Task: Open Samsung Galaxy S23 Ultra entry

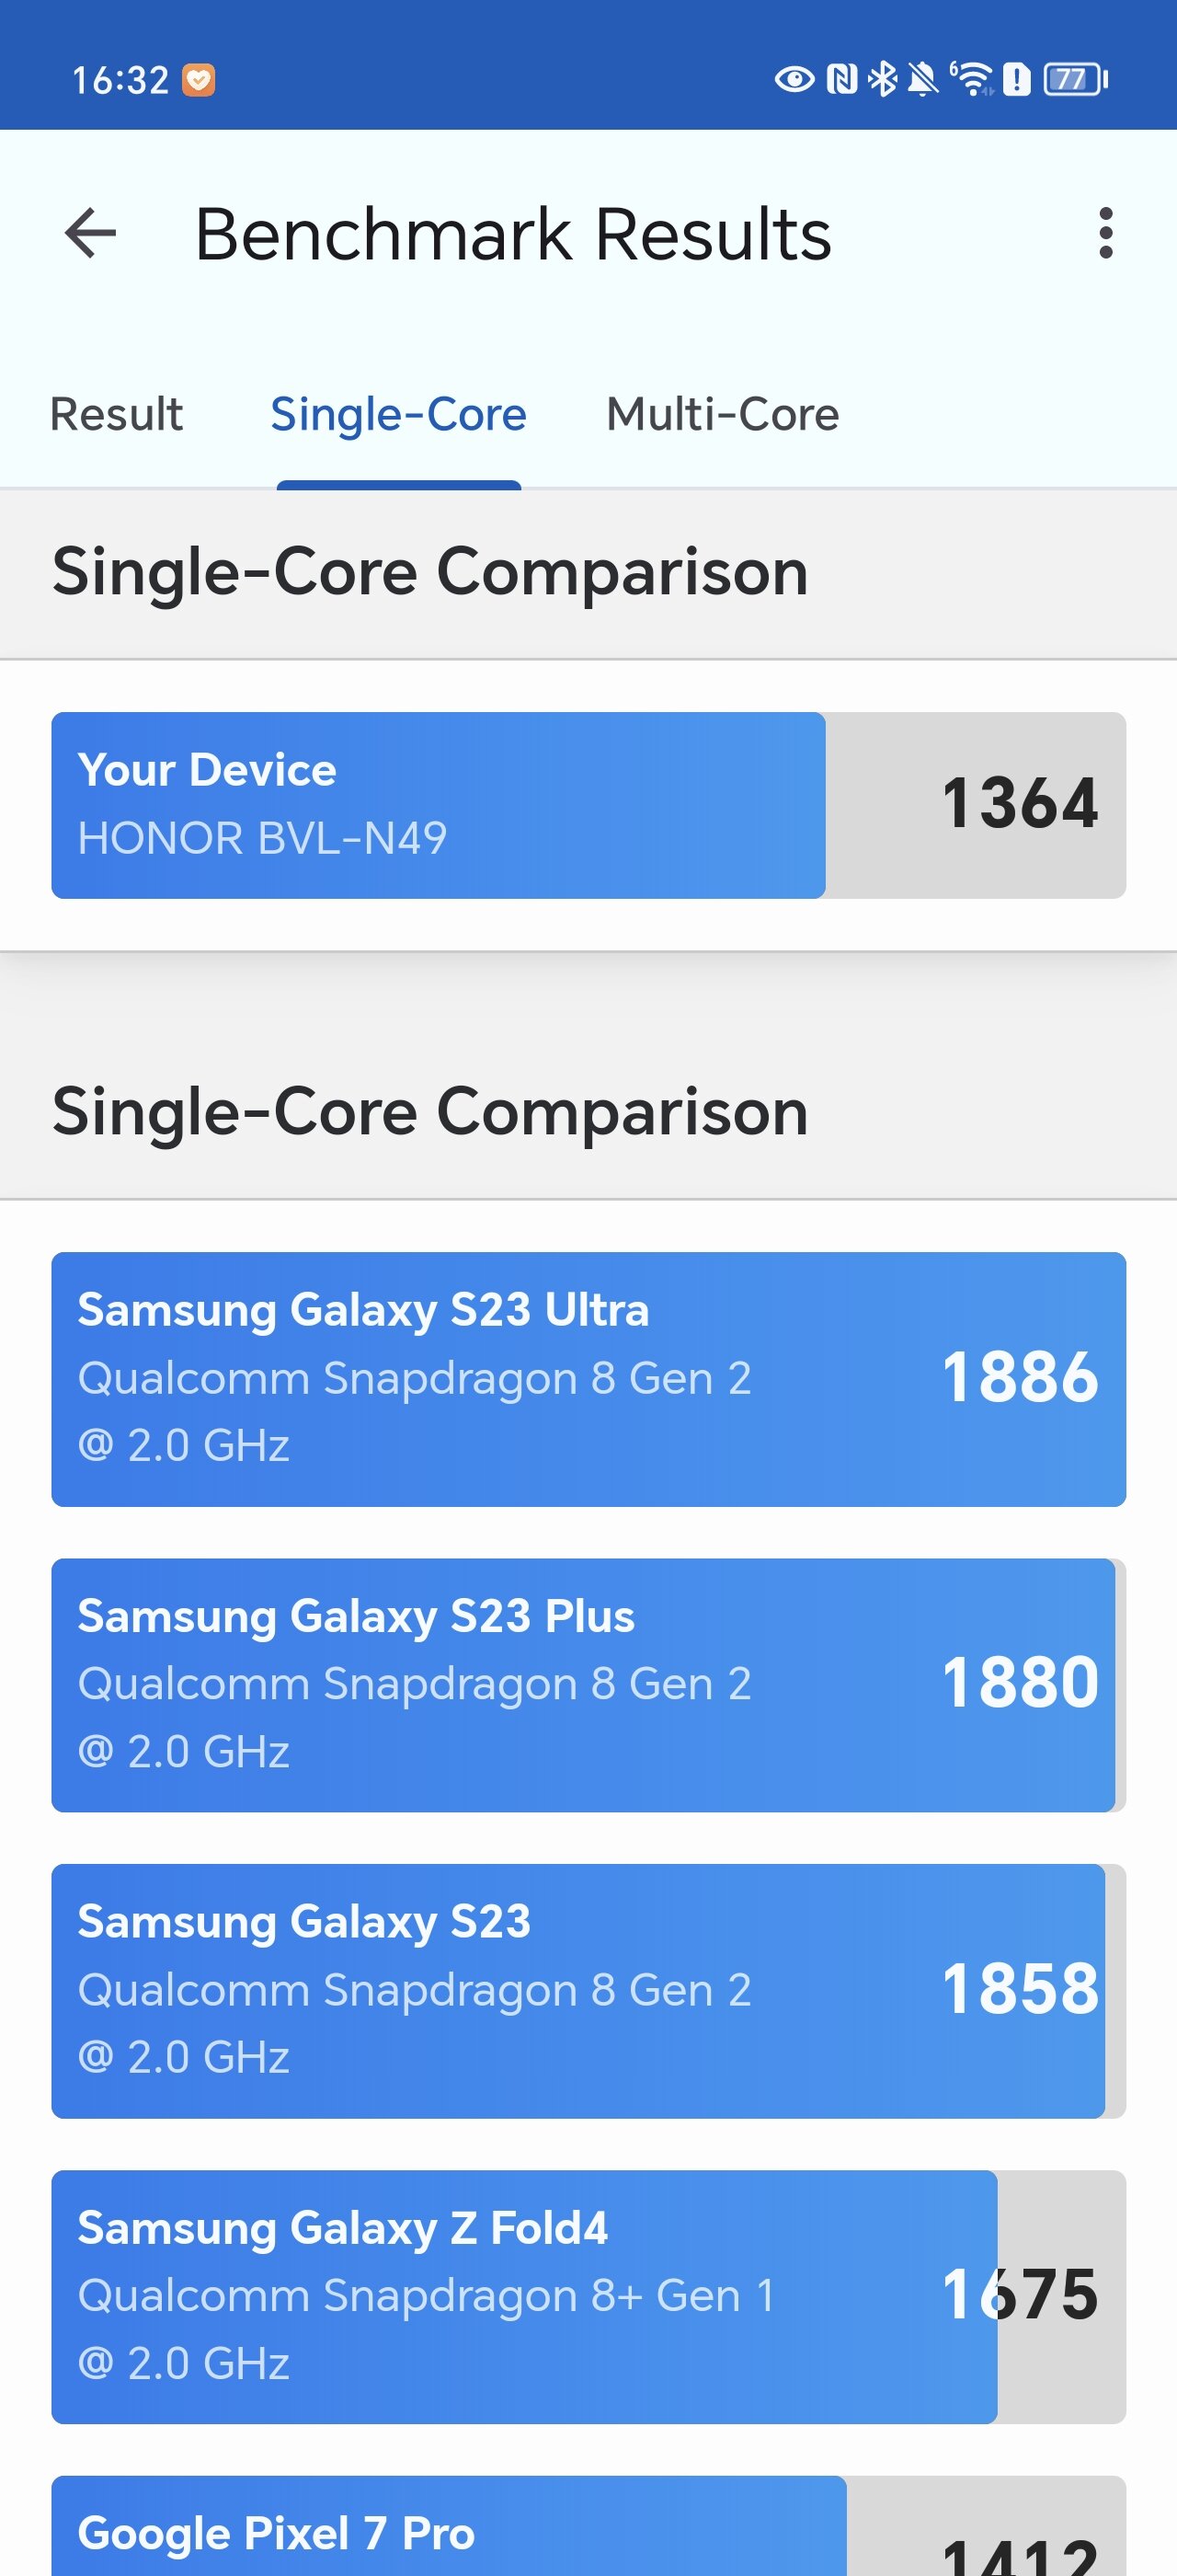Action: [x=588, y=1379]
